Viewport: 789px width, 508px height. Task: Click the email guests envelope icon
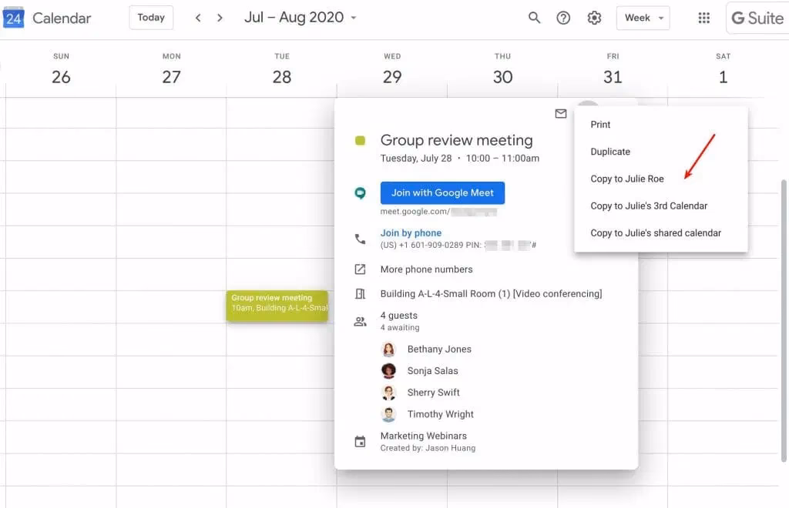coord(561,114)
